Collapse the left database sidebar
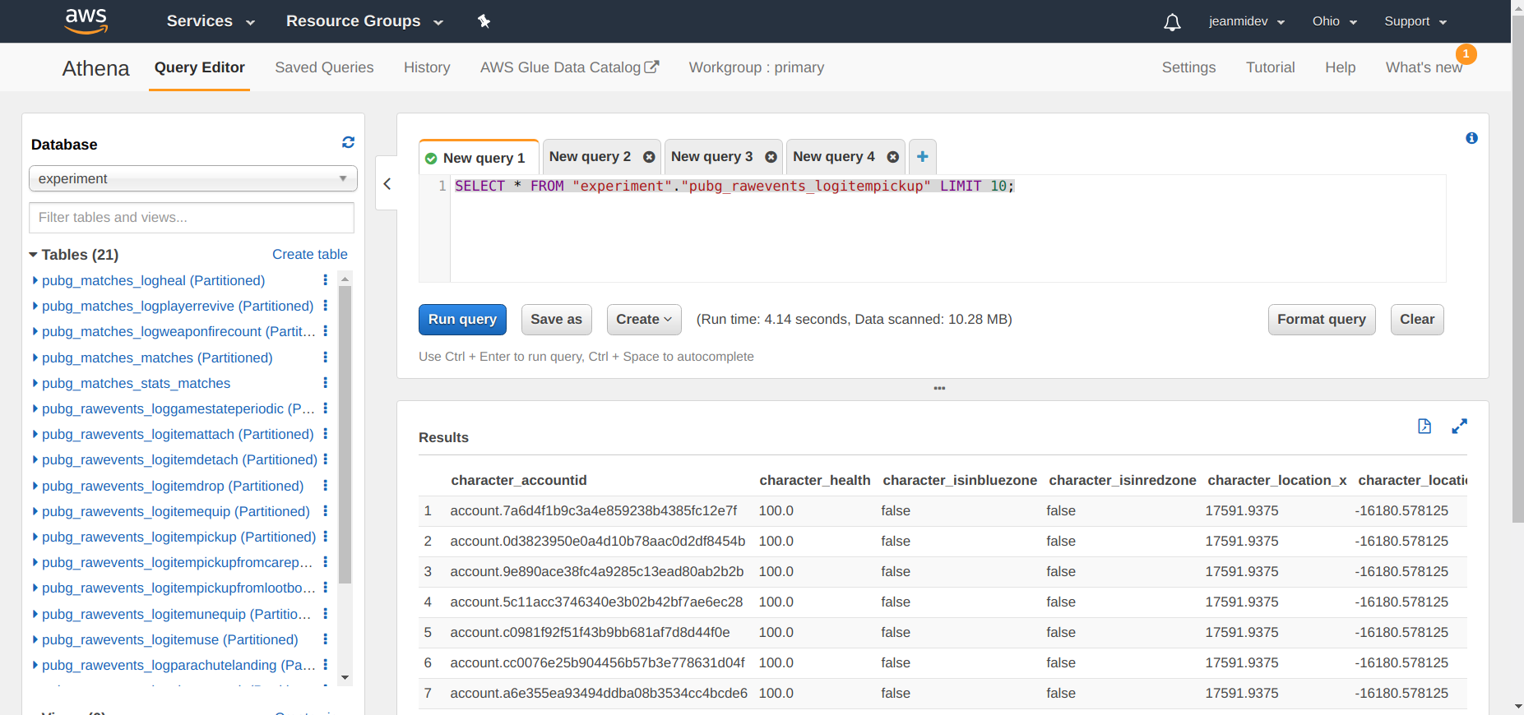1524x715 pixels. click(387, 184)
